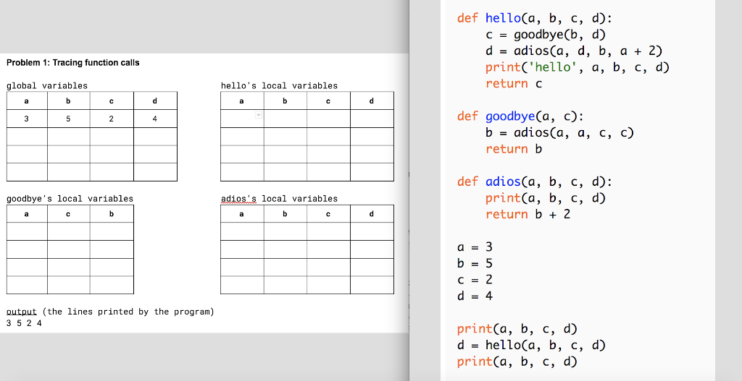This screenshot has width=742, height=381.
Task: Click header cell 'a' of the global variables table
Action: (x=27, y=101)
